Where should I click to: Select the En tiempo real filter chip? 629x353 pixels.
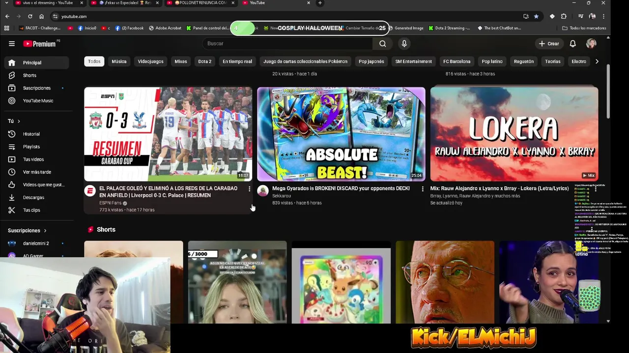(x=237, y=62)
